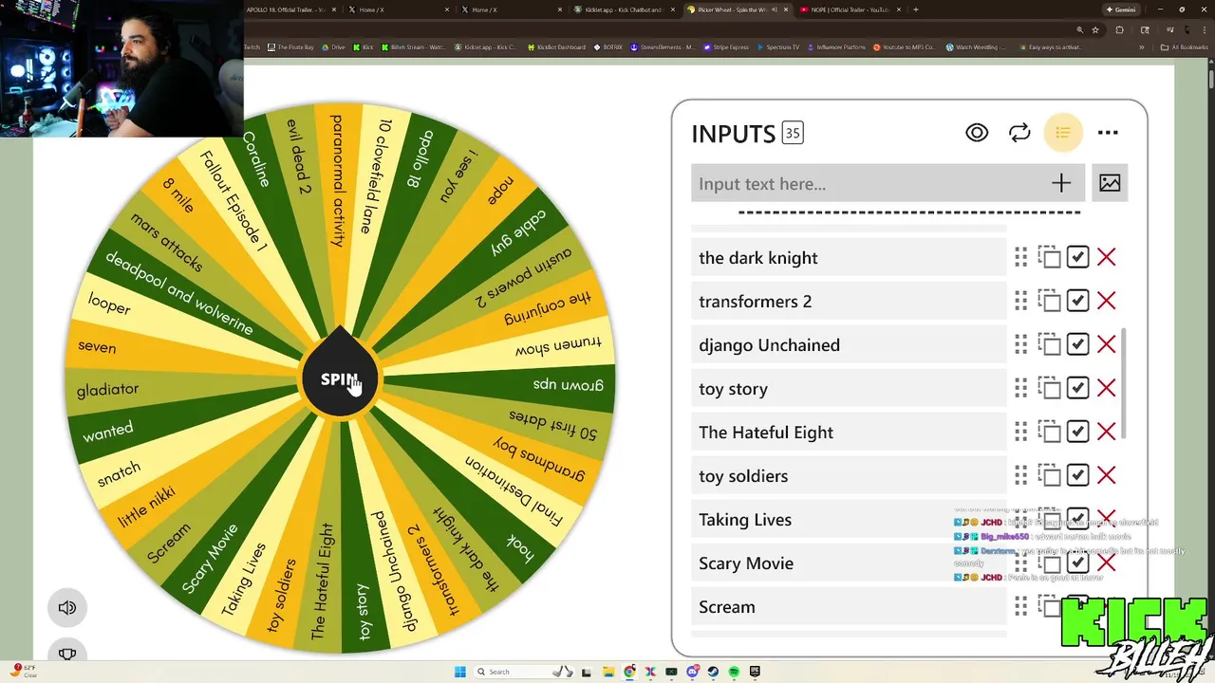Delete 'the dark knight' with the red X
Image resolution: width=1215 pixels, height=683 pixels.
(x=1106, y=257)
